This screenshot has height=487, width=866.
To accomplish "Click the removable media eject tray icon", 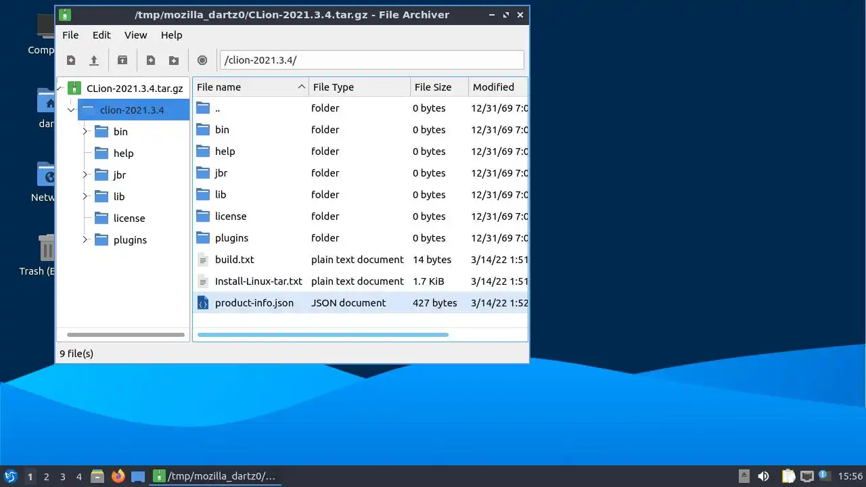I will [744, 476].
